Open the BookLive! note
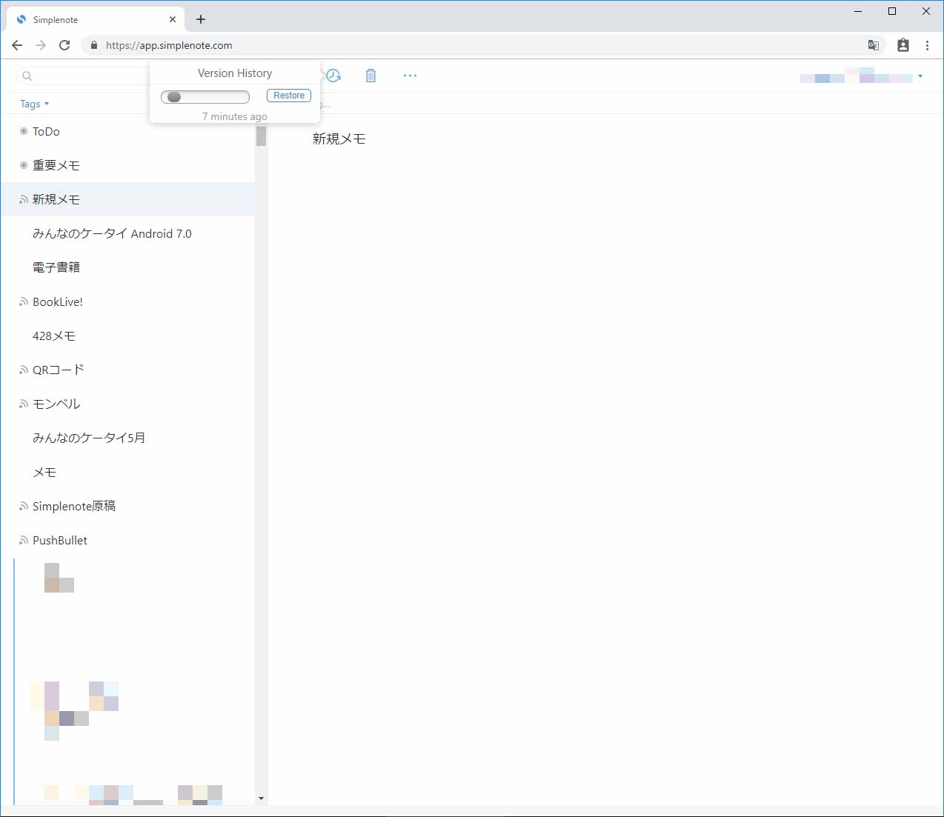This screenshot has width=944, height=817. [128, 301]
